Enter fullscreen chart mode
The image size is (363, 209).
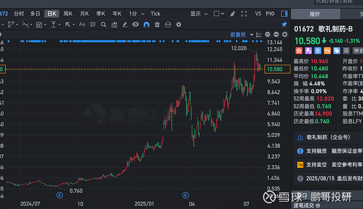tap(244, 14)
